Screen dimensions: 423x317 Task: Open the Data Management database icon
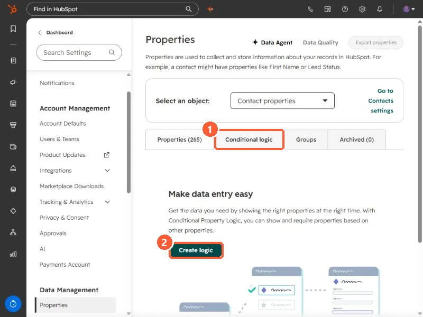pyautogui.click(x=13, y=190)
